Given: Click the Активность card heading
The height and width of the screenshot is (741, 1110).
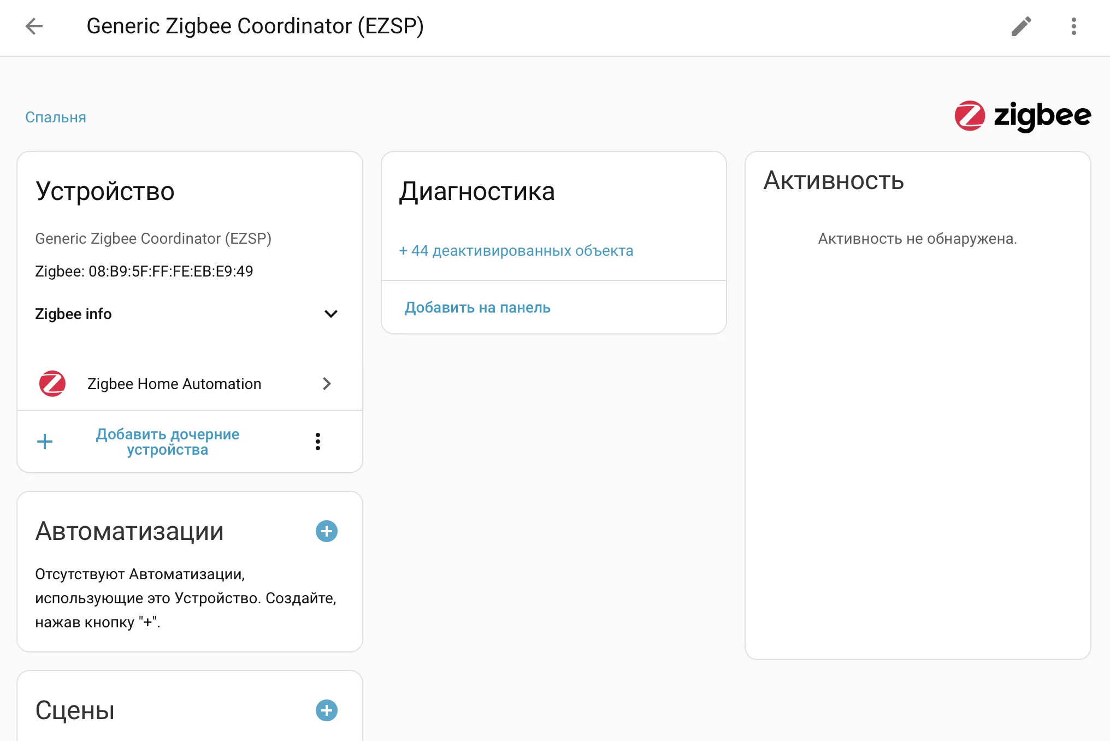Looking at the screenshot, I should (834, 180).
